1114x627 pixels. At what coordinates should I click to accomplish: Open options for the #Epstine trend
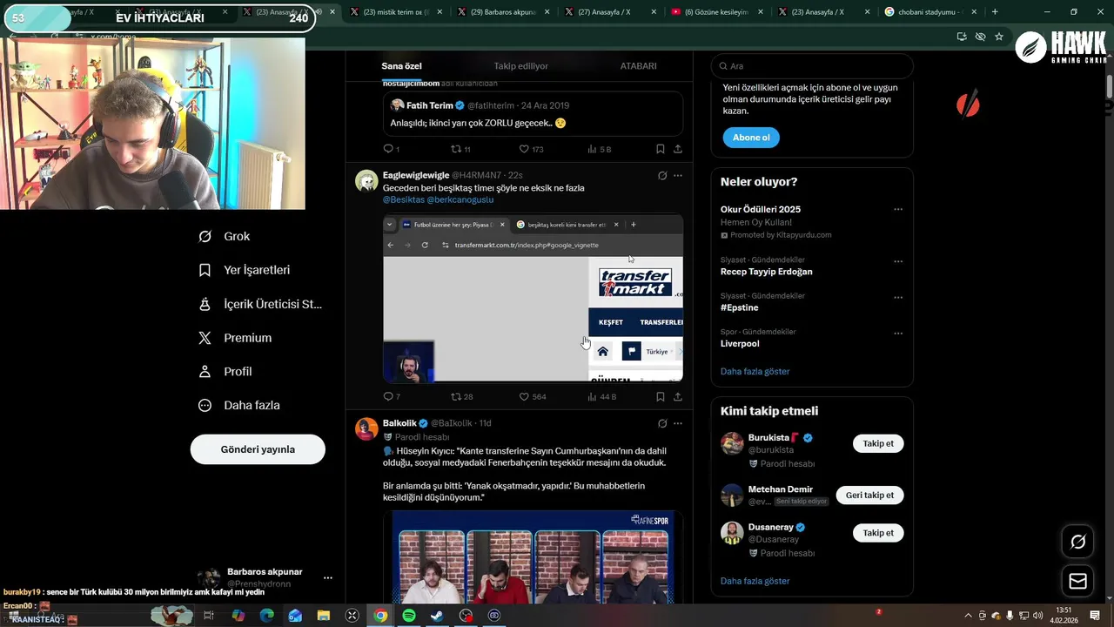(x=898, y=297)
